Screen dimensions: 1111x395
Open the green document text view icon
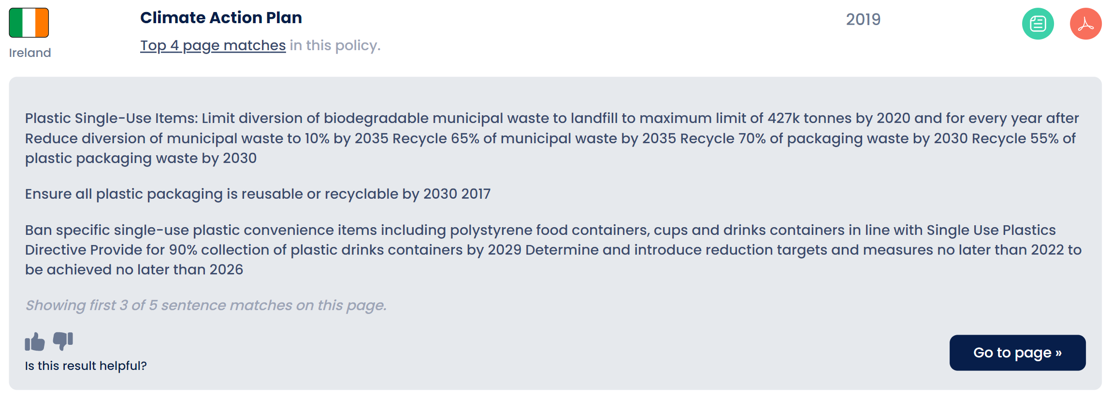point(1038,24)
